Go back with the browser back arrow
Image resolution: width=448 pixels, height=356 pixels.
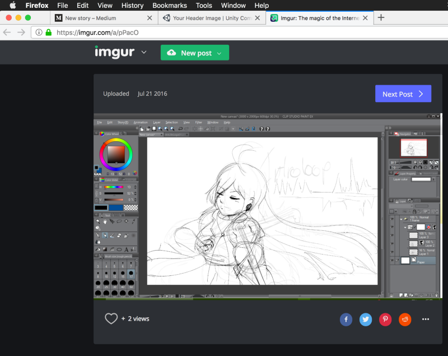point(7,33)
